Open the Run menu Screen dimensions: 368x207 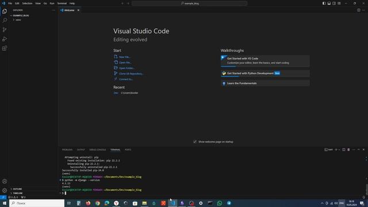pos(52,3)
